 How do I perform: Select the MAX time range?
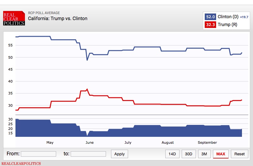tap(221, 154)
